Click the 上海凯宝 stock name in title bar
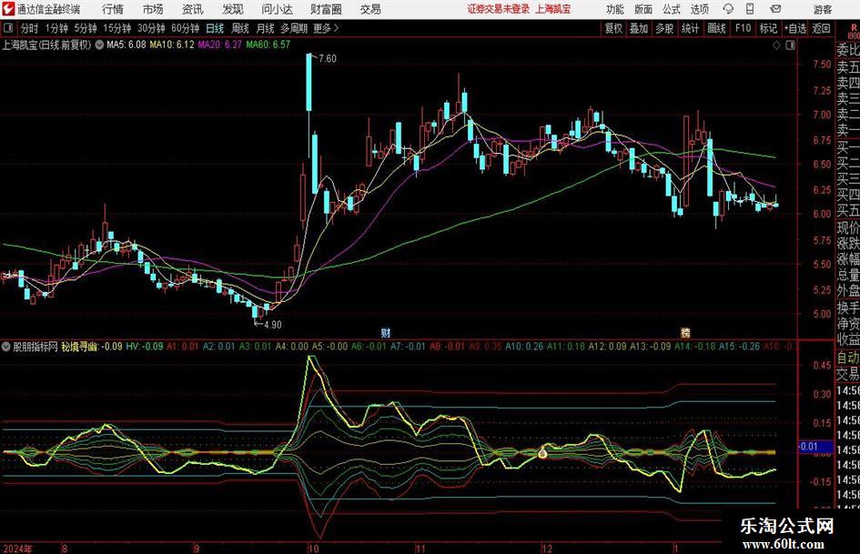 pyautogui.click(x=553, y=9)
